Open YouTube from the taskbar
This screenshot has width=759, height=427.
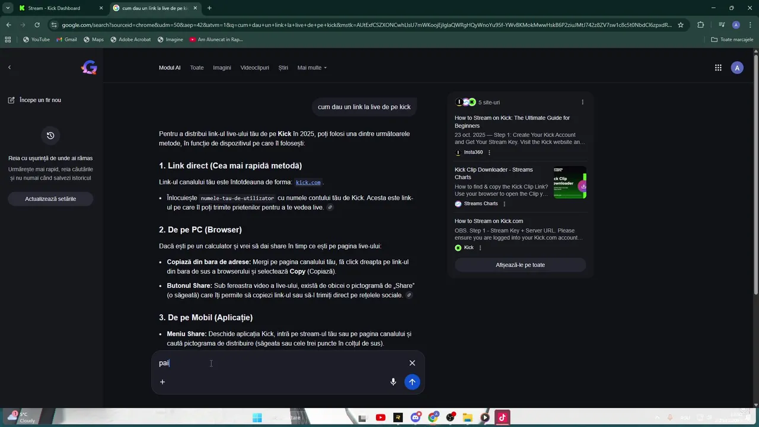point(381,418)
